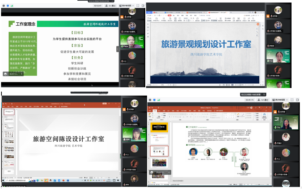Screen dimensions: 302x189
Task: Adjust zoom slider in 旅游空间陈设设计工作室 PowerPoint status bar
Action: tap(109, 178)
